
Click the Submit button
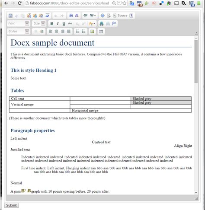(11, 205)
